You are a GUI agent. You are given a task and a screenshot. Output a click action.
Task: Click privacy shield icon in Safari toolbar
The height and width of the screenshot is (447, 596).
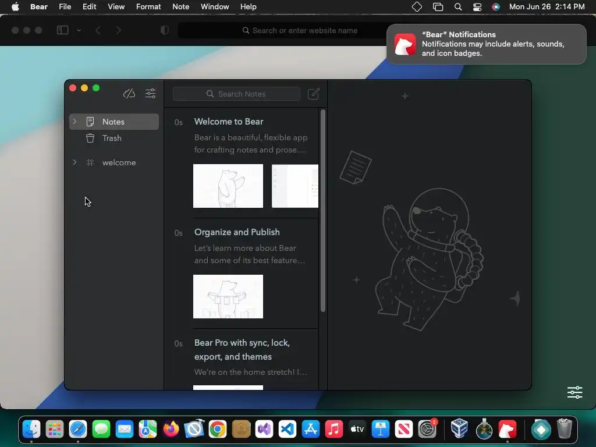click(164, 30)
